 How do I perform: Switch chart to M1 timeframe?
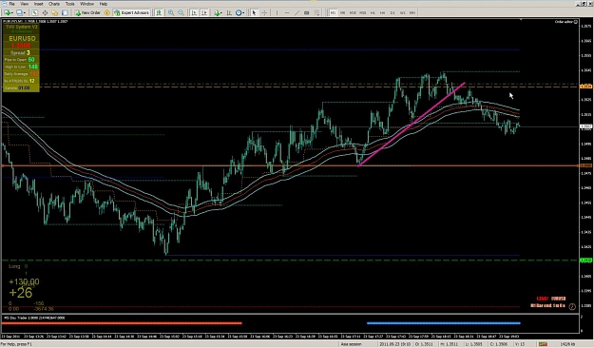pos(333,13)
